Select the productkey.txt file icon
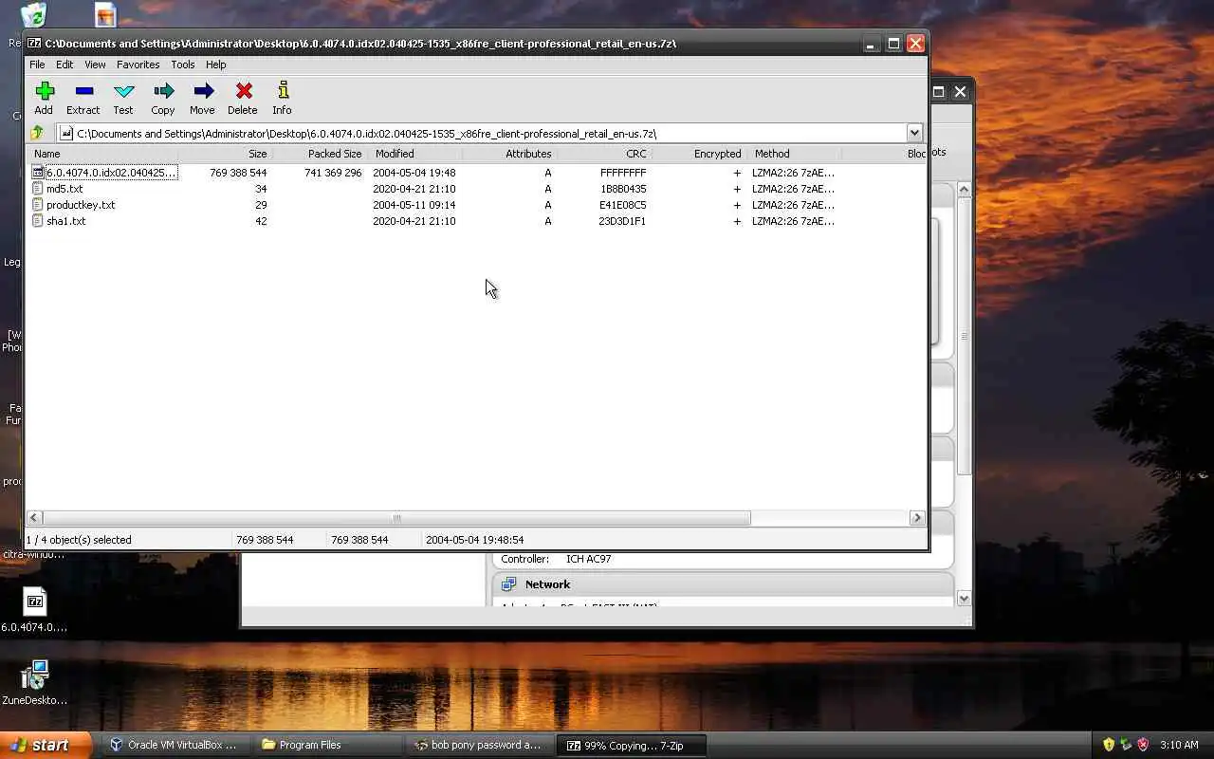 (38, 205)
